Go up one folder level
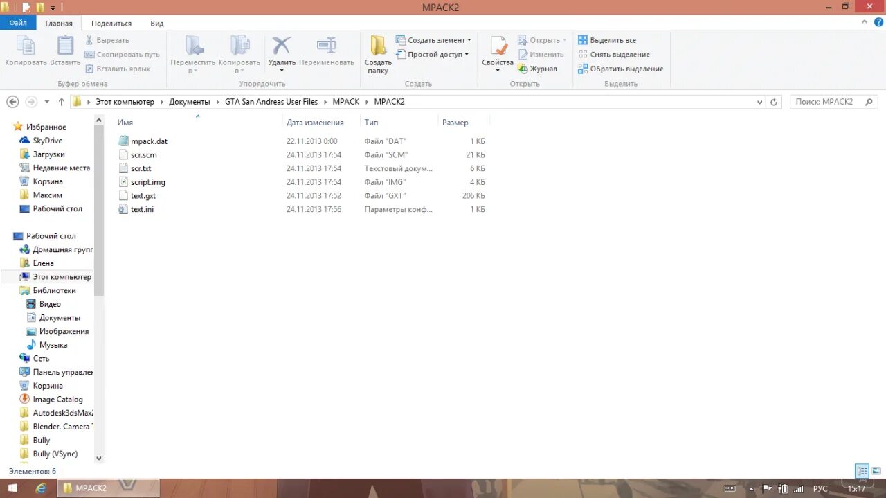Image resolution: width=886 pixels, height=498 pixels. click(61, 102)
